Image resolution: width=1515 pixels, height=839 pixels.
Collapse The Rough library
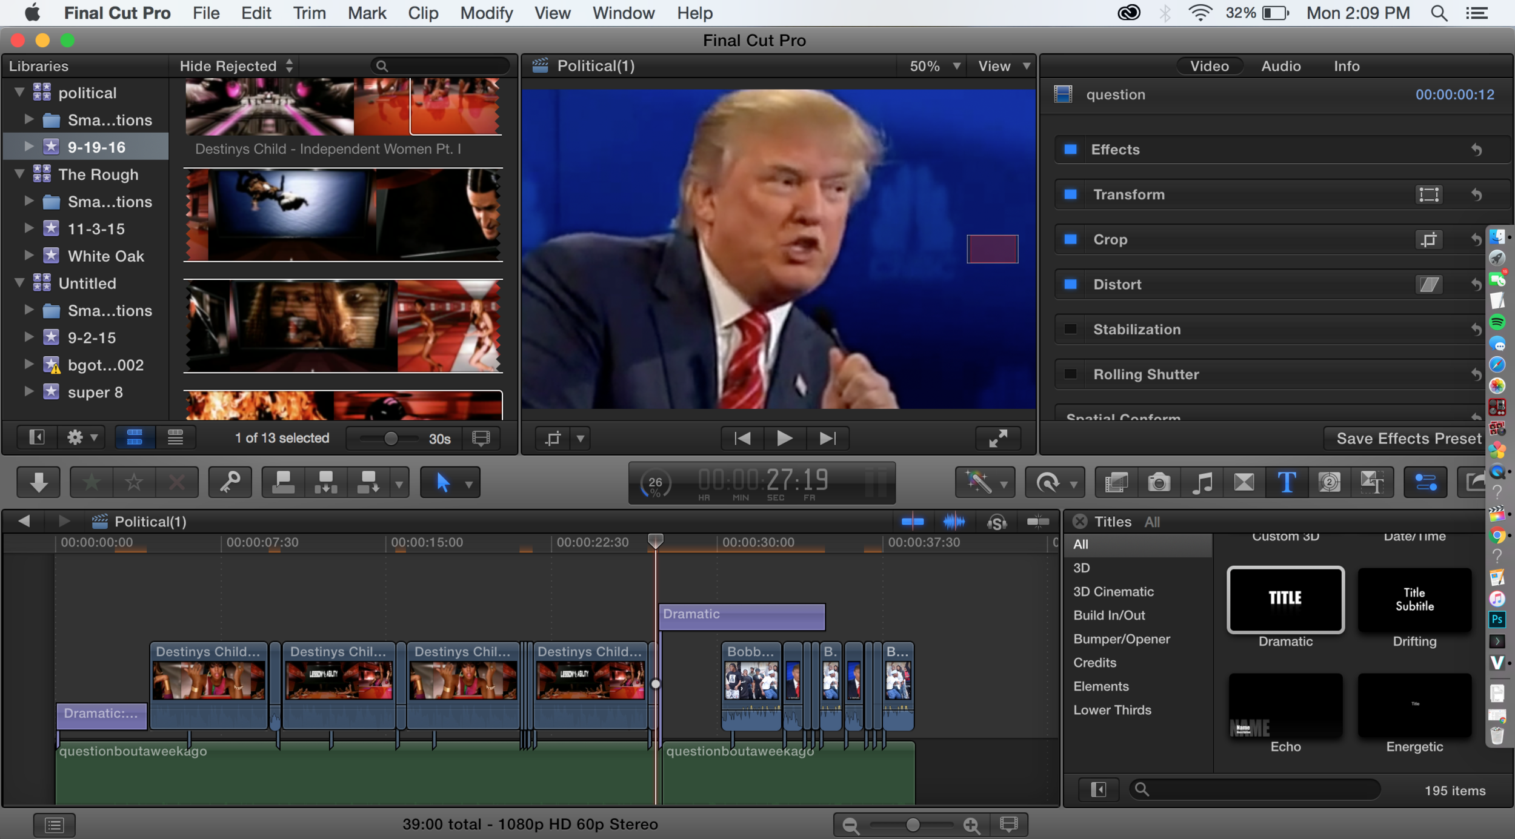pos(19,174)
